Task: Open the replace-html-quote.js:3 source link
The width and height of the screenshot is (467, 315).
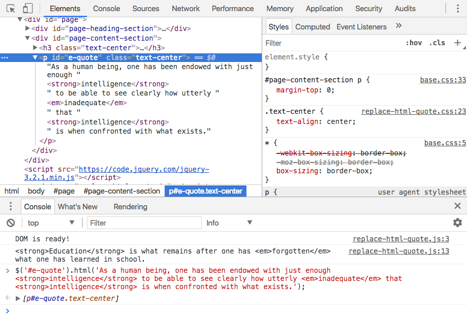Action: pos(401,239)
